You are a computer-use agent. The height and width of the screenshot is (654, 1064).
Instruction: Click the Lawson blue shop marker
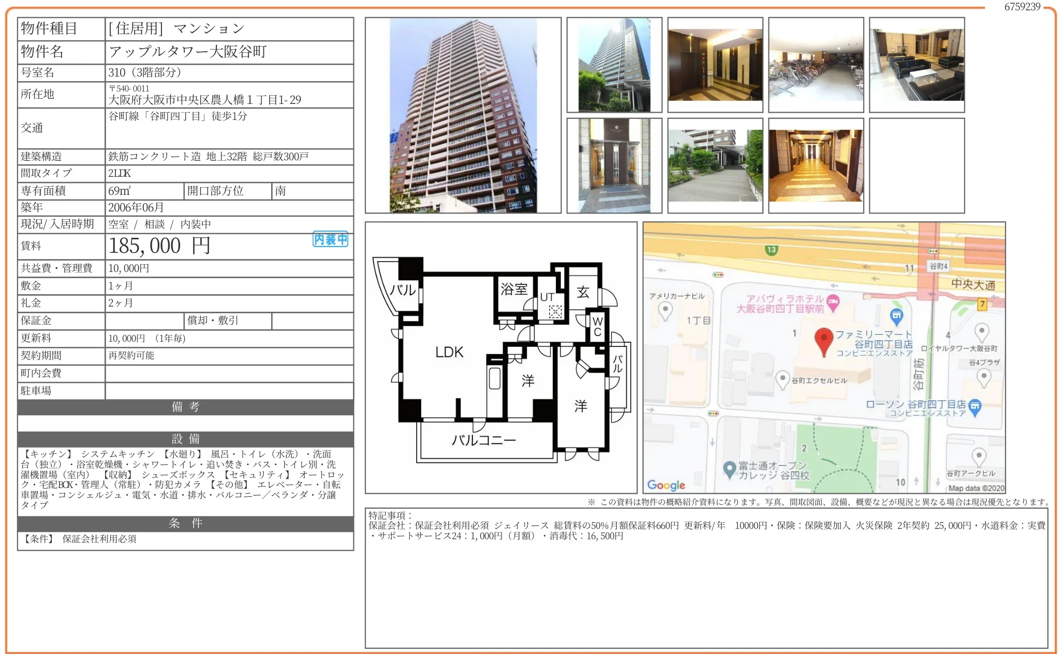pos(974,406)
